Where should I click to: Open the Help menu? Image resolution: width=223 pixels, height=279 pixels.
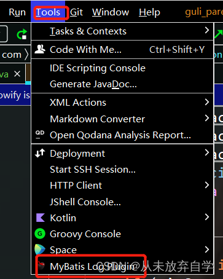pos(149,12)
